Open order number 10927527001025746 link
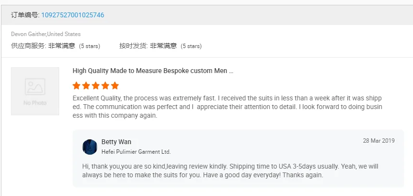This screenshot has height=196, width=413. coord(73,15)
